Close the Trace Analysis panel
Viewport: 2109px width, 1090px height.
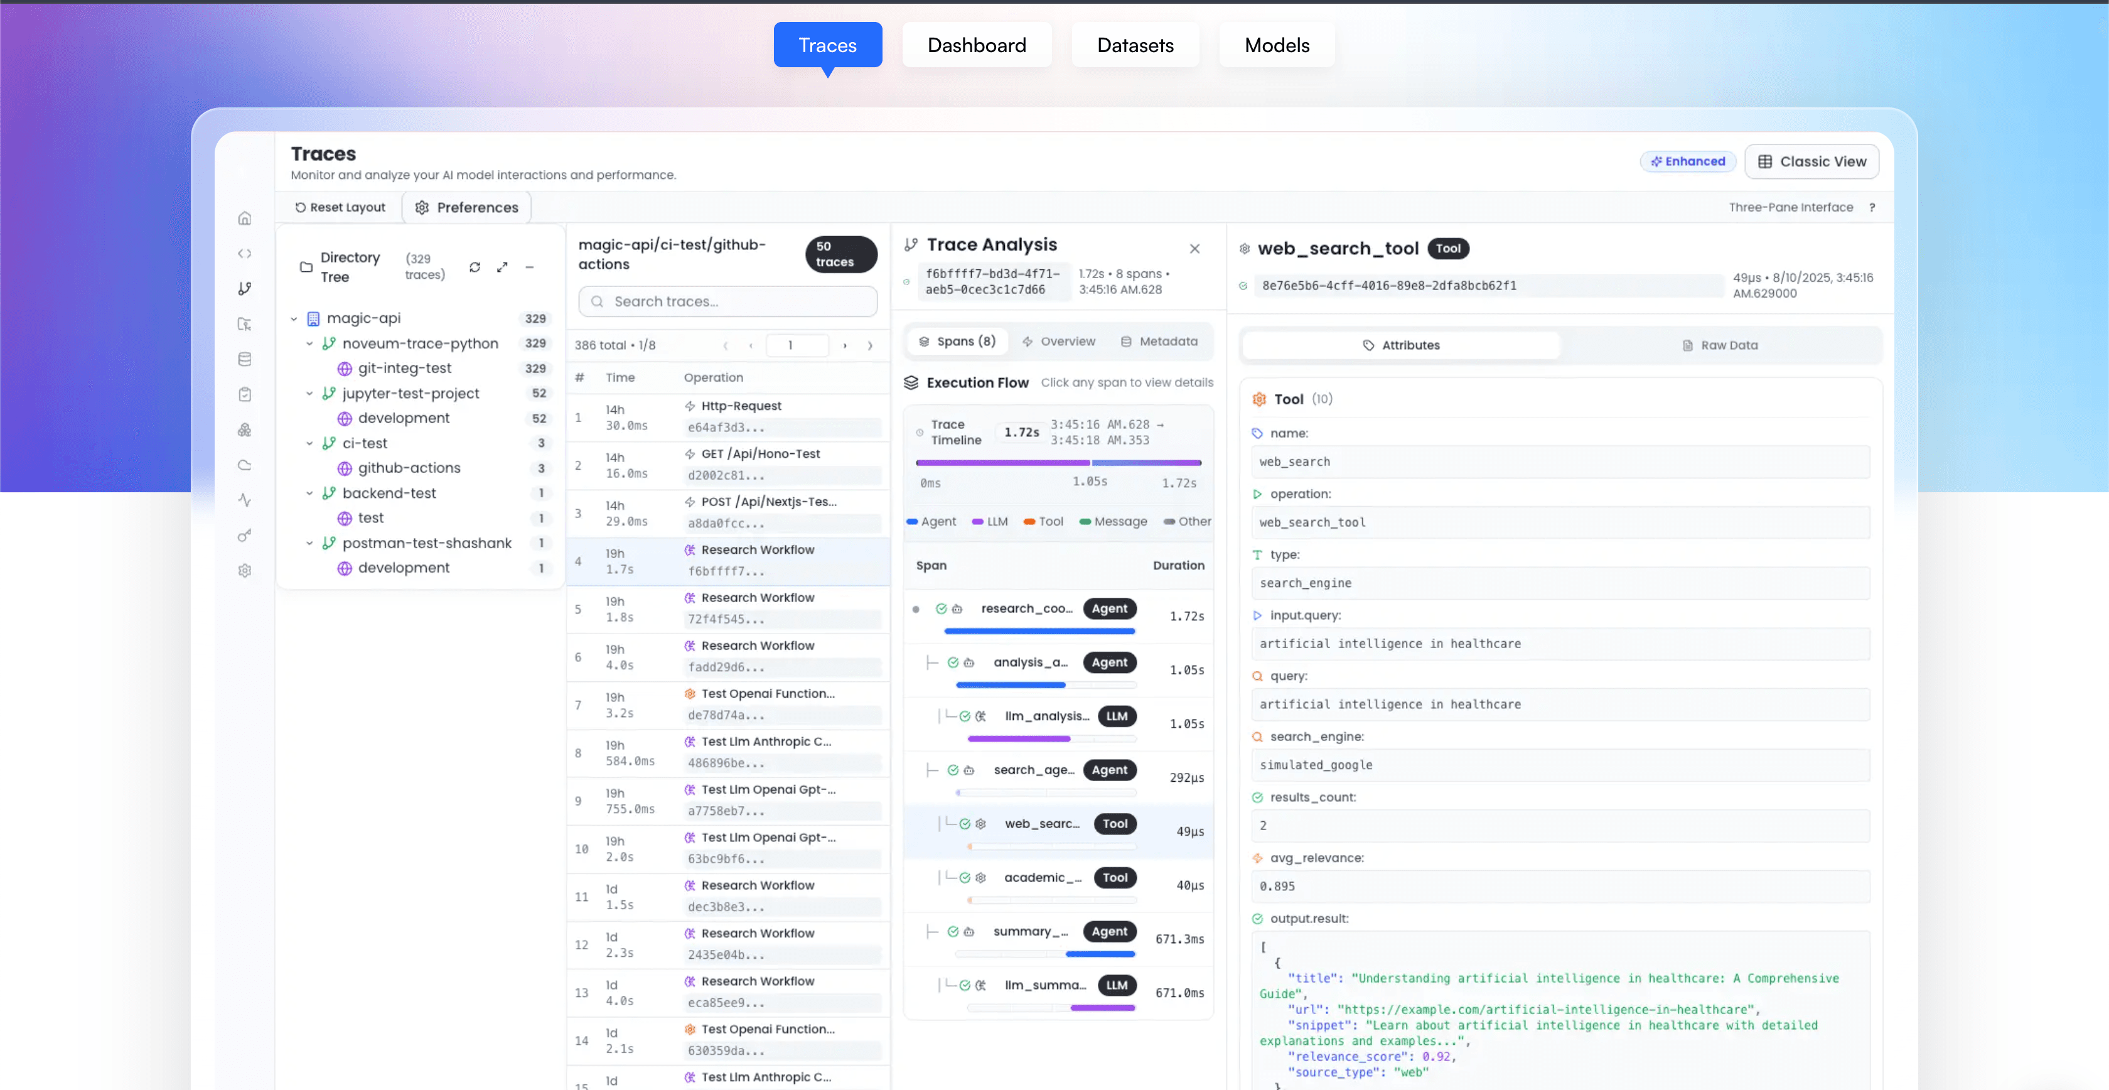click(x=1194, y=248)
